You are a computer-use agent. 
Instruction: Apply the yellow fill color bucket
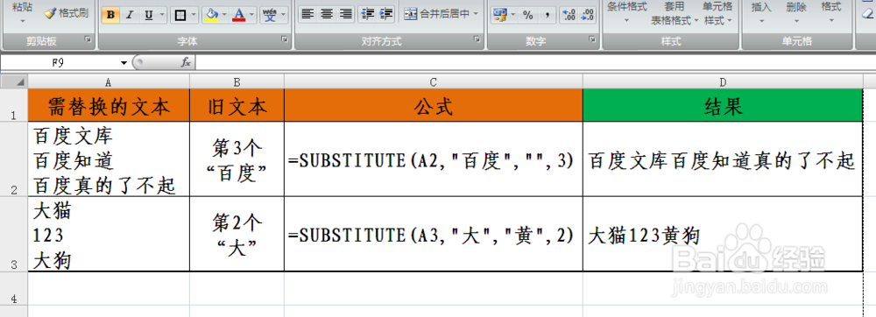click(x=212, y=15)
